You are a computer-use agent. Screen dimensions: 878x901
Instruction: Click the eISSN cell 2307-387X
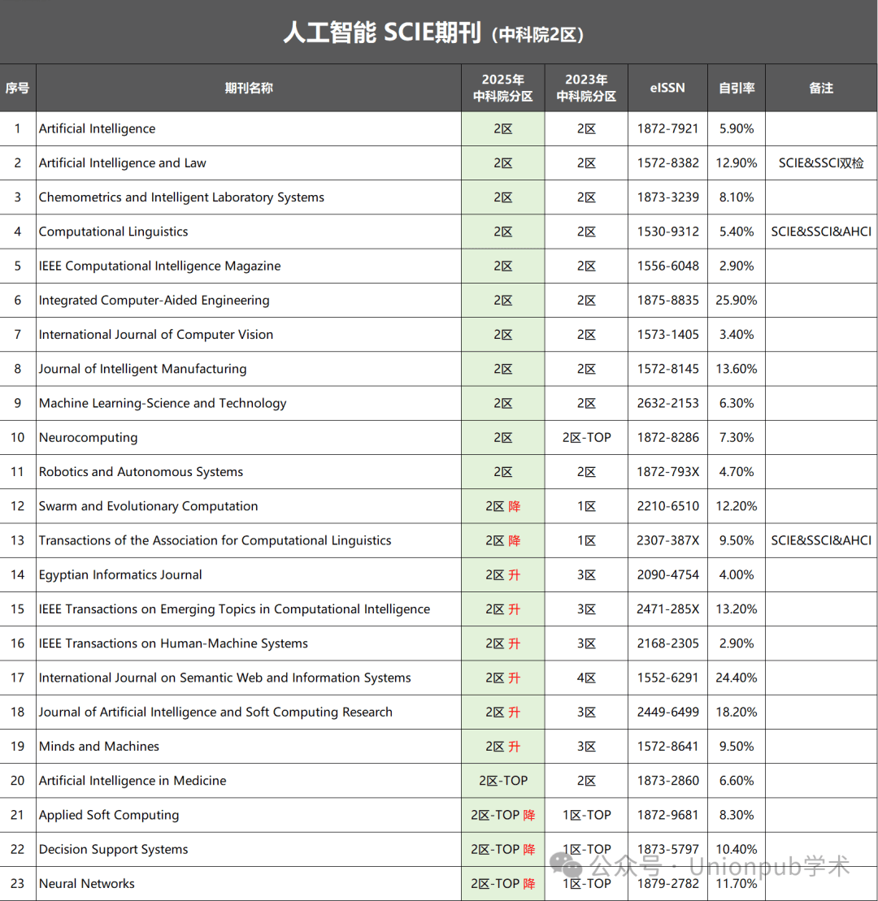click(667, 541)
